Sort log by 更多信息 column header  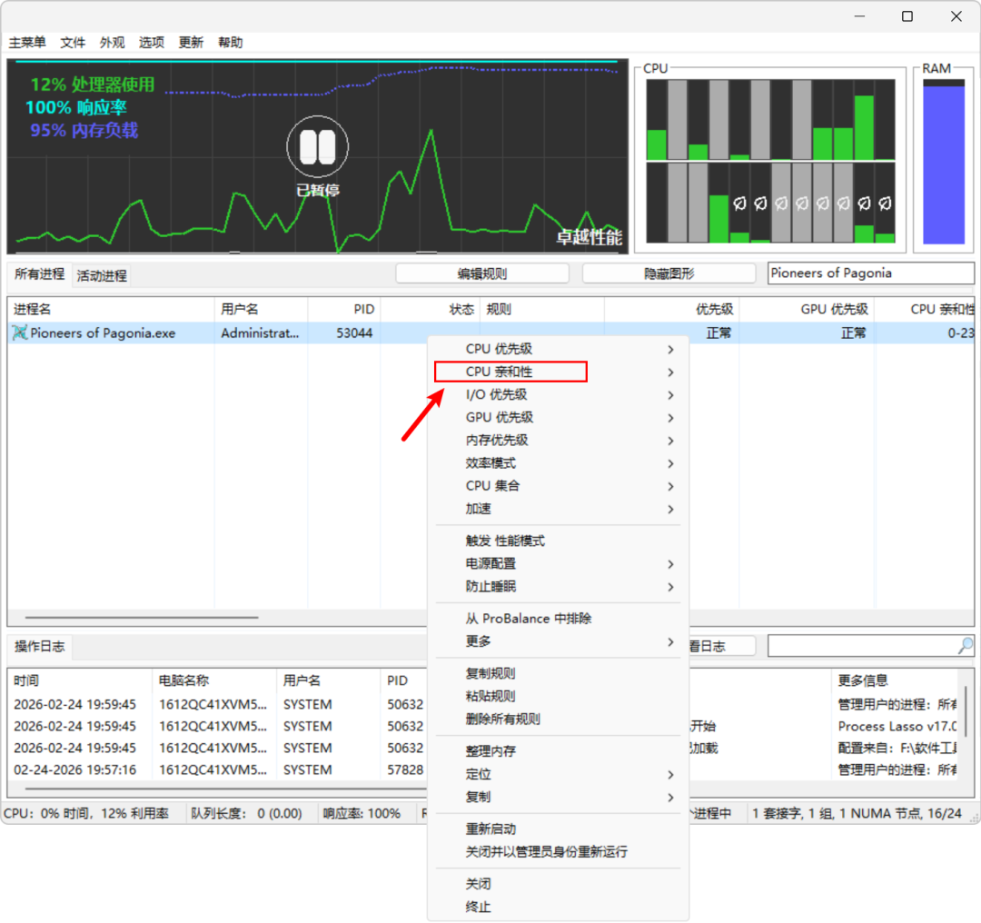[896, 680]
